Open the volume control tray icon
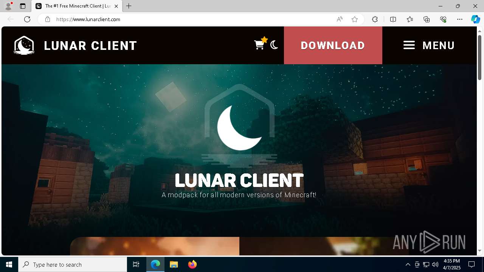 435,264
